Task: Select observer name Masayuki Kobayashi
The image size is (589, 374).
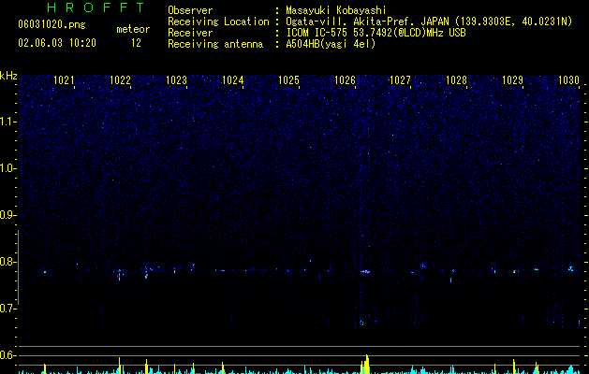Action: point(335,10)
